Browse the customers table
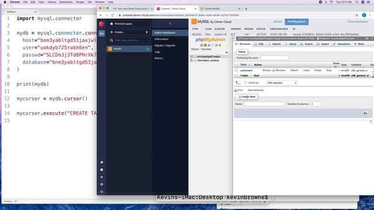 pos(266,71)
